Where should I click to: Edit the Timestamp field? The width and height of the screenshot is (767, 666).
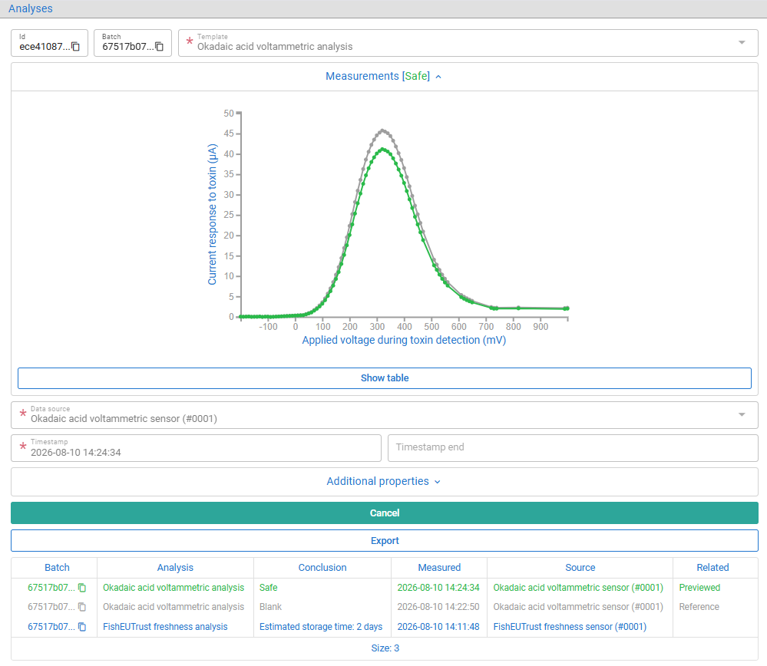point(196,448)
